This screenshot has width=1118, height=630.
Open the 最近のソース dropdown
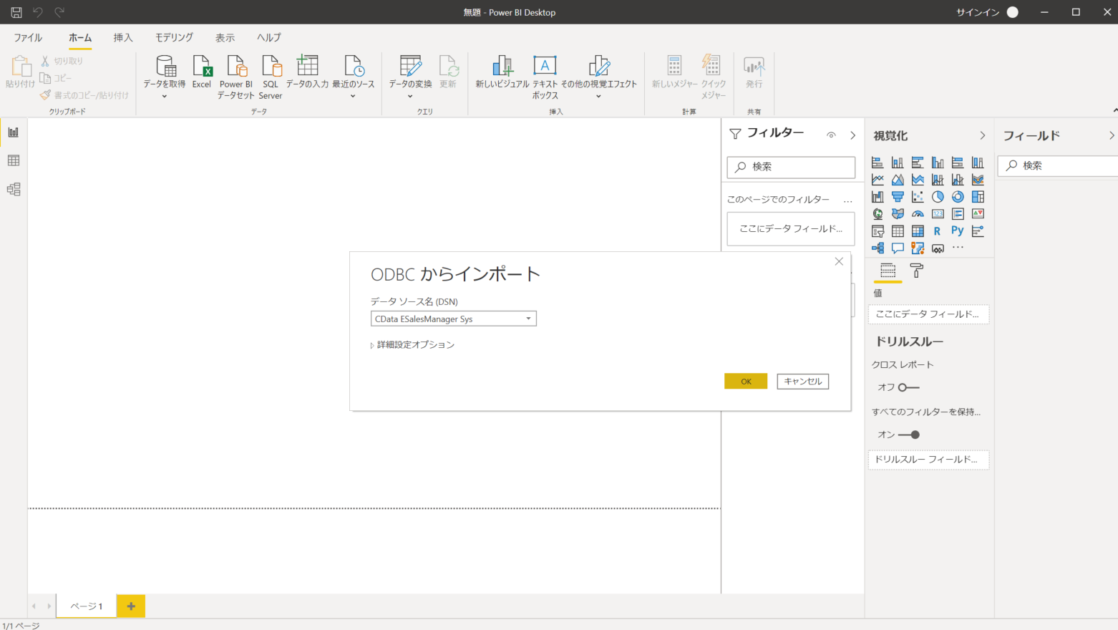353,96
